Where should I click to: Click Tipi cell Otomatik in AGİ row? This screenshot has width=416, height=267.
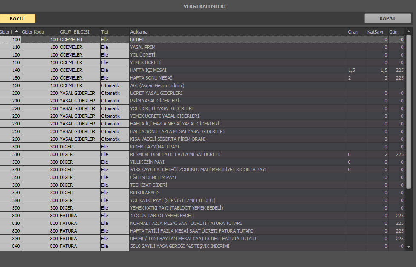tap(115, 85)
